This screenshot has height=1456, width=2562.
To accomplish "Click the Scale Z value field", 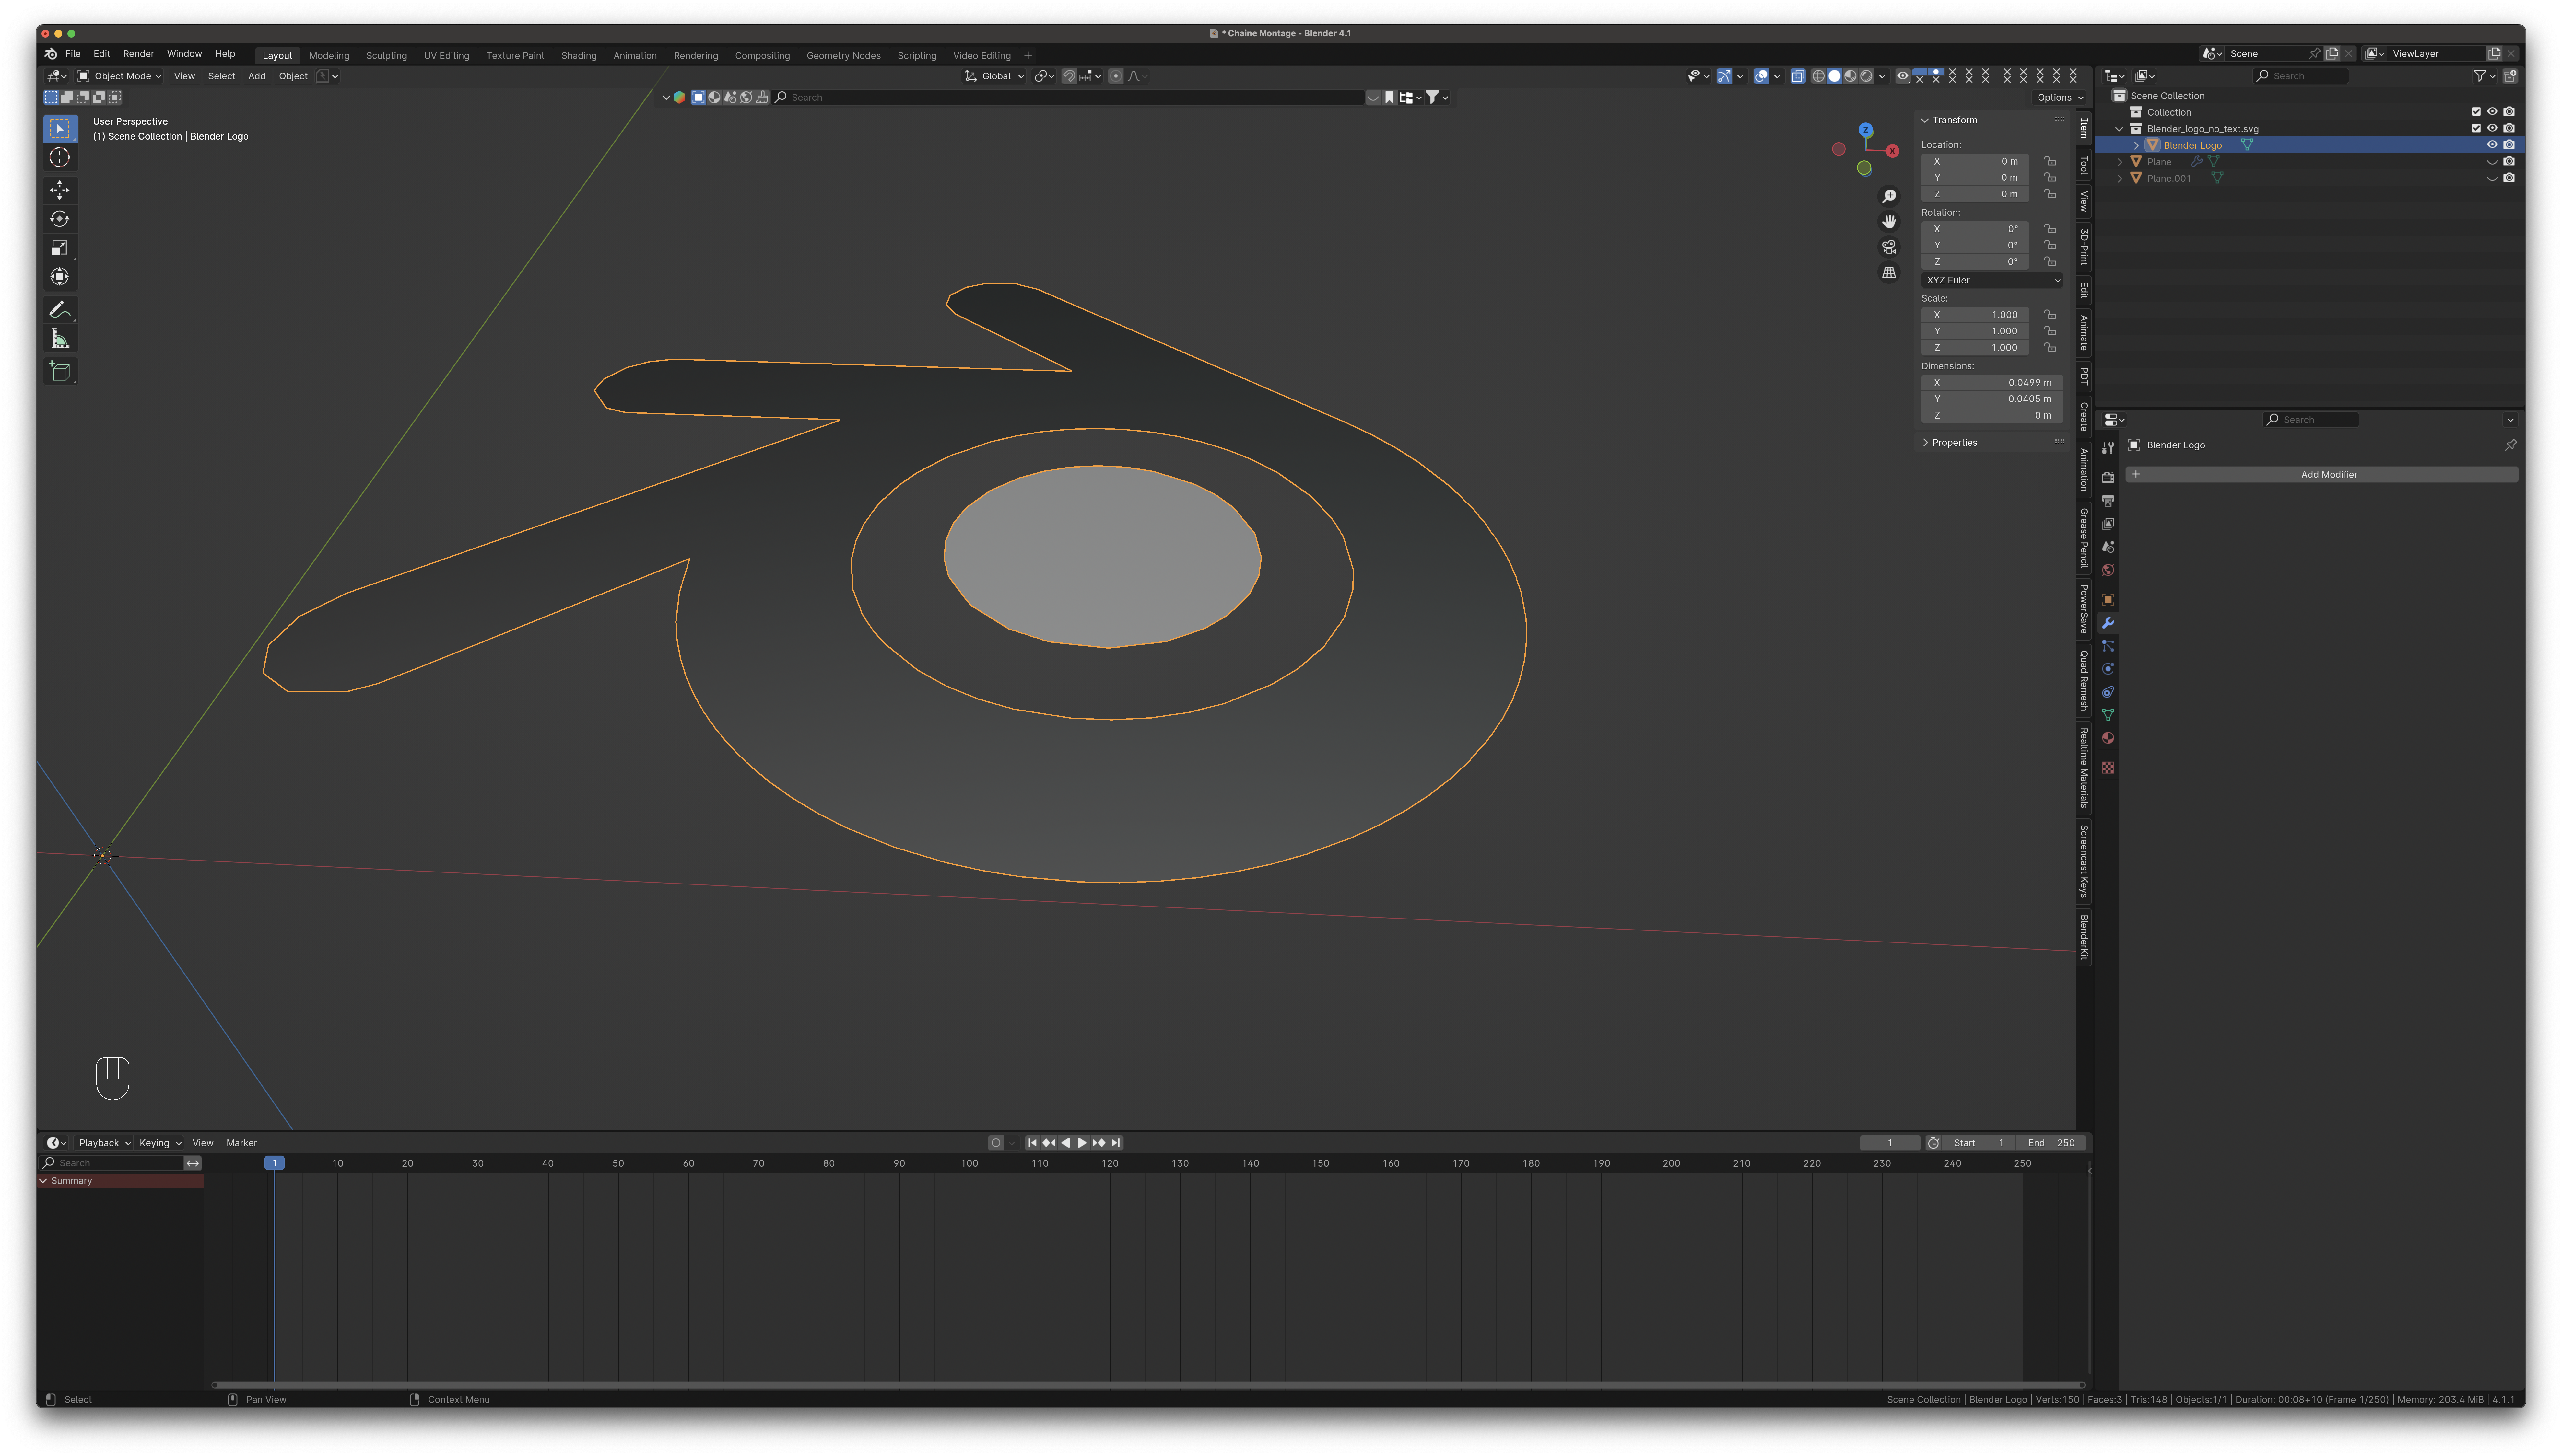I will pyautogui.click(x=1975, y=348).
